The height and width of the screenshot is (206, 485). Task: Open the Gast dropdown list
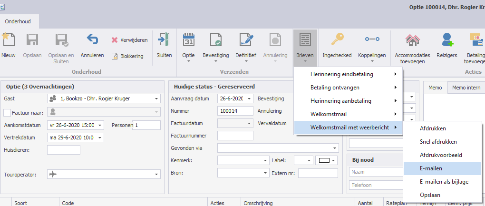[x=156, y=99]
